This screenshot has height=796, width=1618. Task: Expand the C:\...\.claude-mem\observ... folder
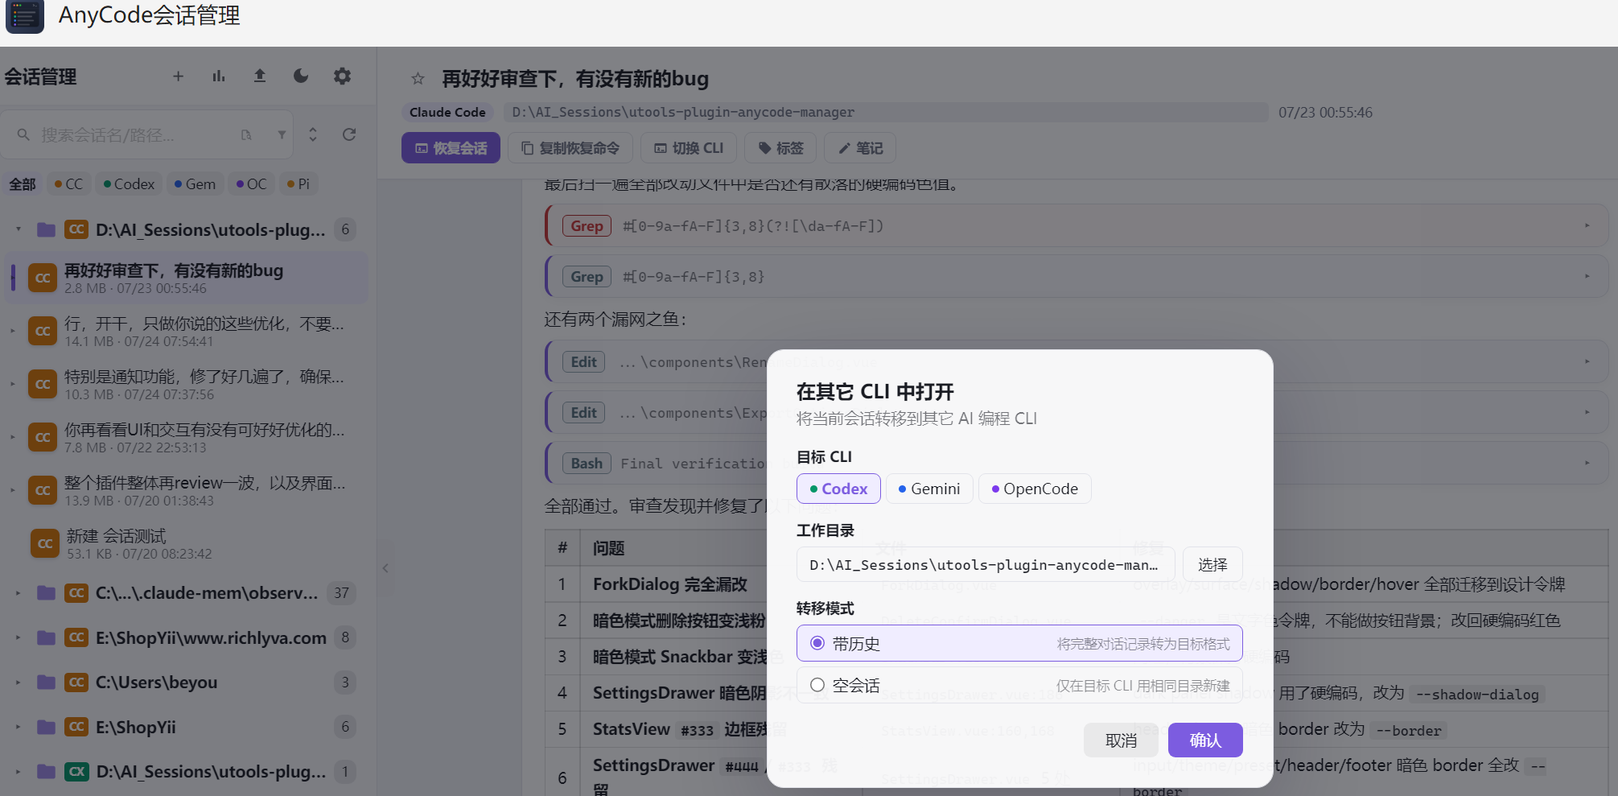tap(19, 593)
